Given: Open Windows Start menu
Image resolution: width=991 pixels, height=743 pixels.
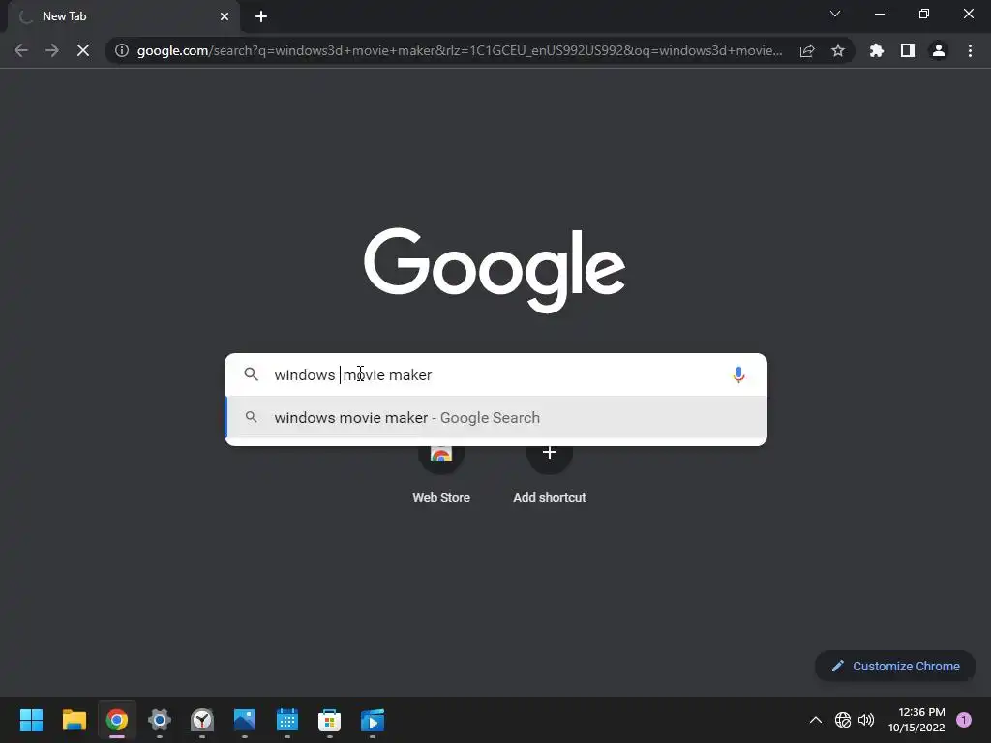Looking at the screenshot, I should 31,720.
